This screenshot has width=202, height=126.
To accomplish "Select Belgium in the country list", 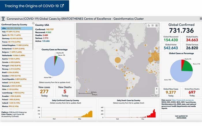I will pos(17,52).
